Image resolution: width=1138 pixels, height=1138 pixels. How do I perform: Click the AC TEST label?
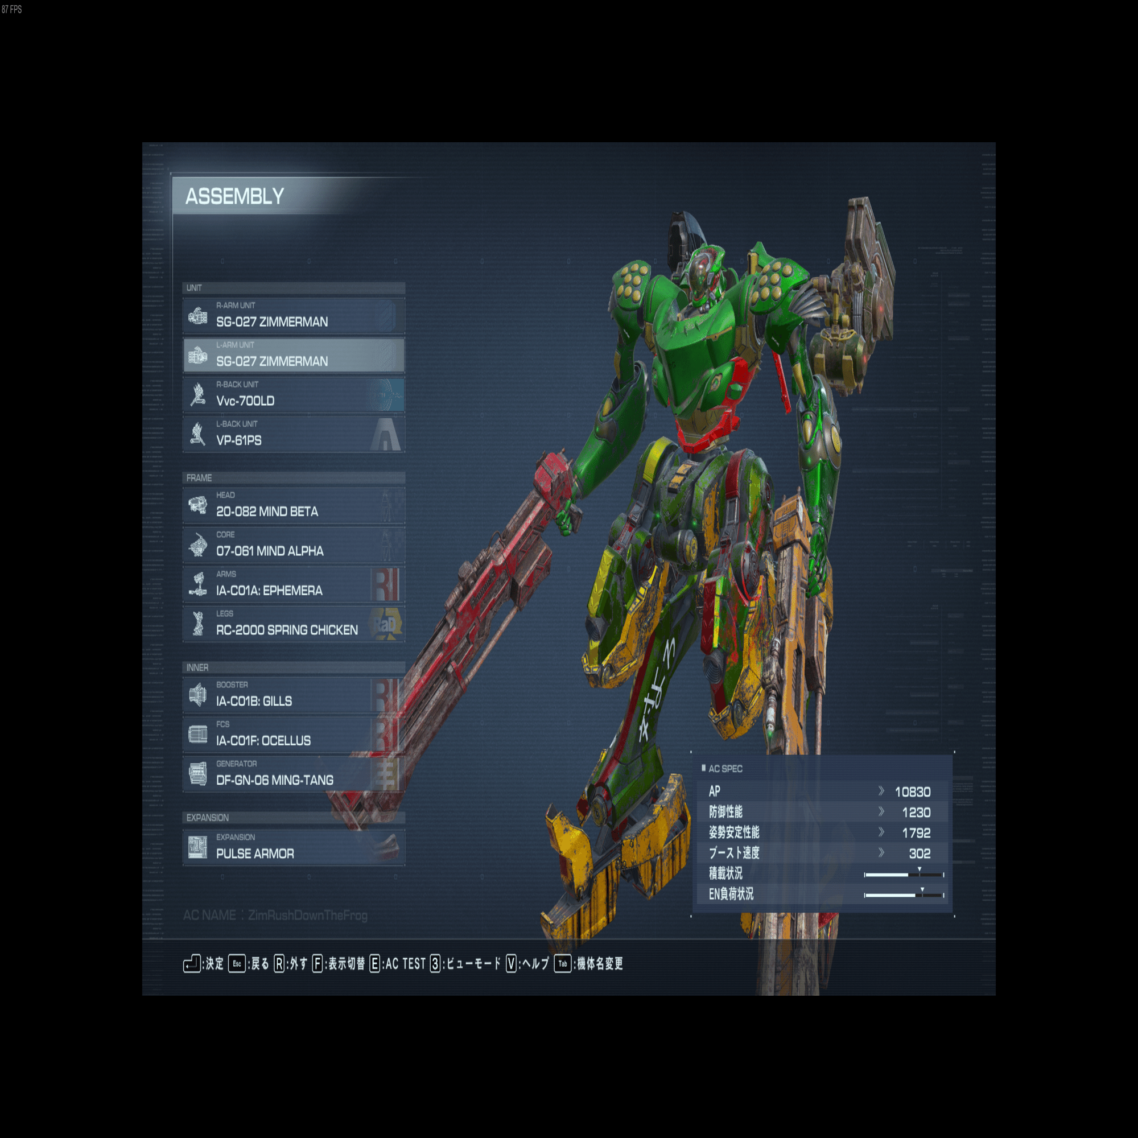pos(405,964)
